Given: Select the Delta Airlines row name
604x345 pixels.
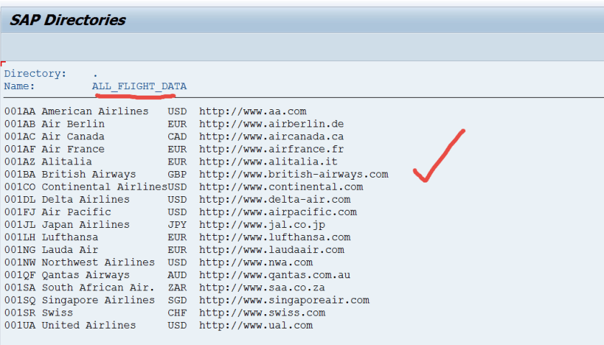Looking at the screenshot, I should click(x=86, y=200).
